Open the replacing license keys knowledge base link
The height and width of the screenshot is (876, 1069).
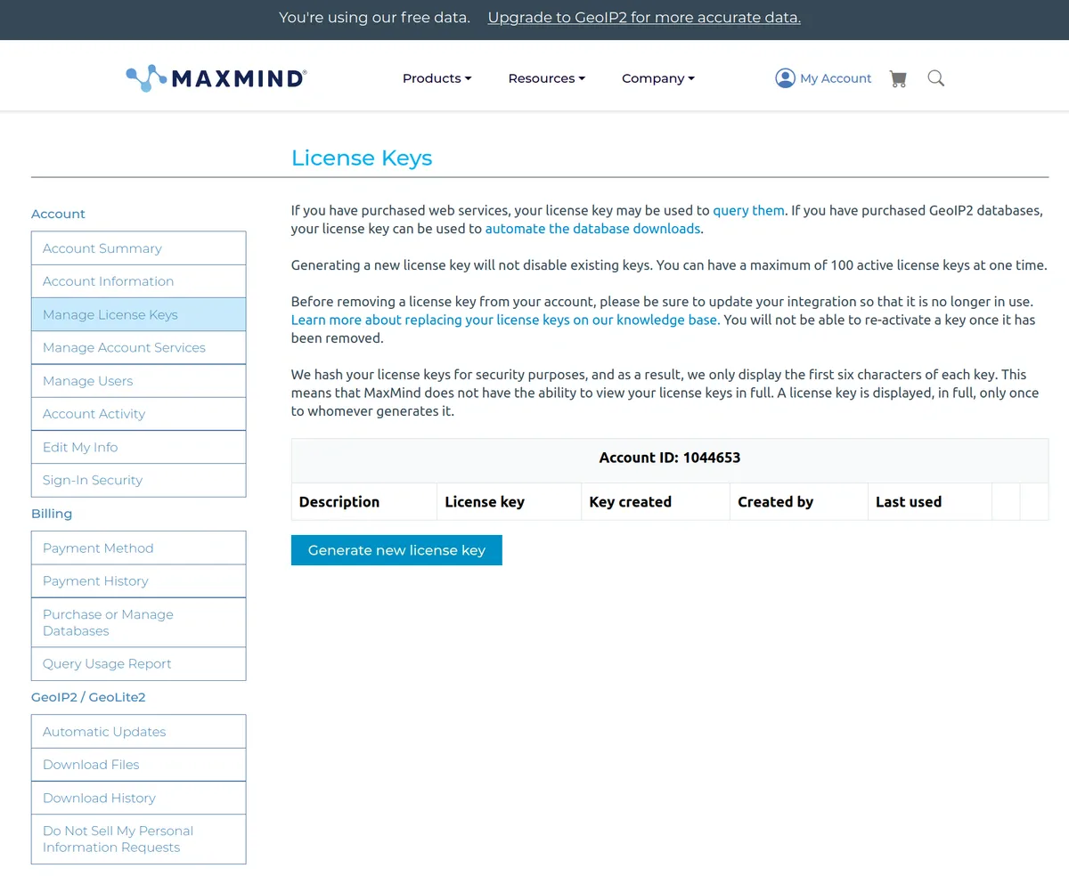pos(505,320)
